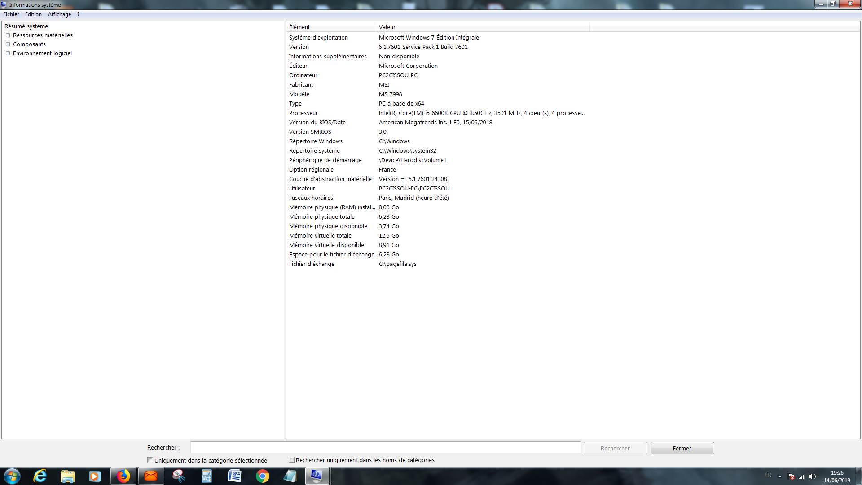Open the Fichier menu
The image size is (862, 485).
point(11,14)
